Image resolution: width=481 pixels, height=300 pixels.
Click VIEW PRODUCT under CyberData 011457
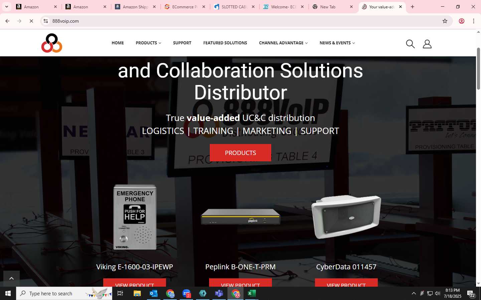coord(346,283)
